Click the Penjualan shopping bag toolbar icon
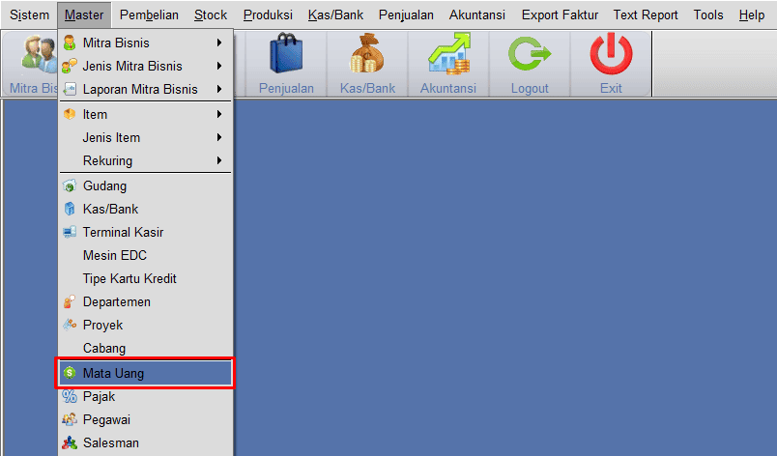777x456 pixels. coord(286,53)
